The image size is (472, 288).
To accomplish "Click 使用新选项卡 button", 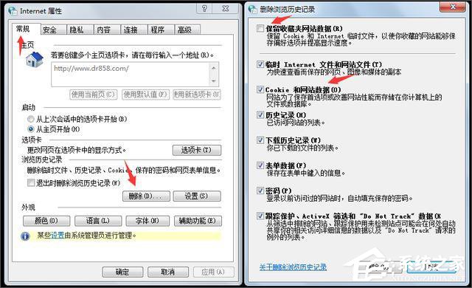I will [x=197, y=95].
